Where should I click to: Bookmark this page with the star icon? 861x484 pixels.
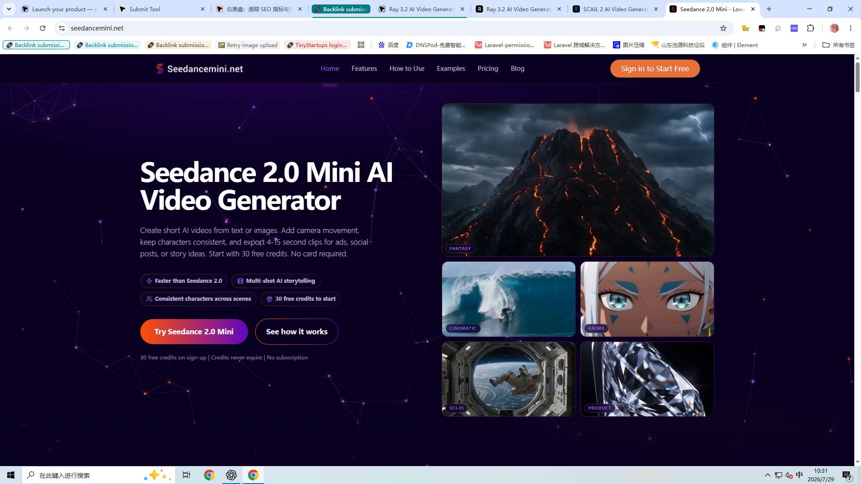(723, 28)
